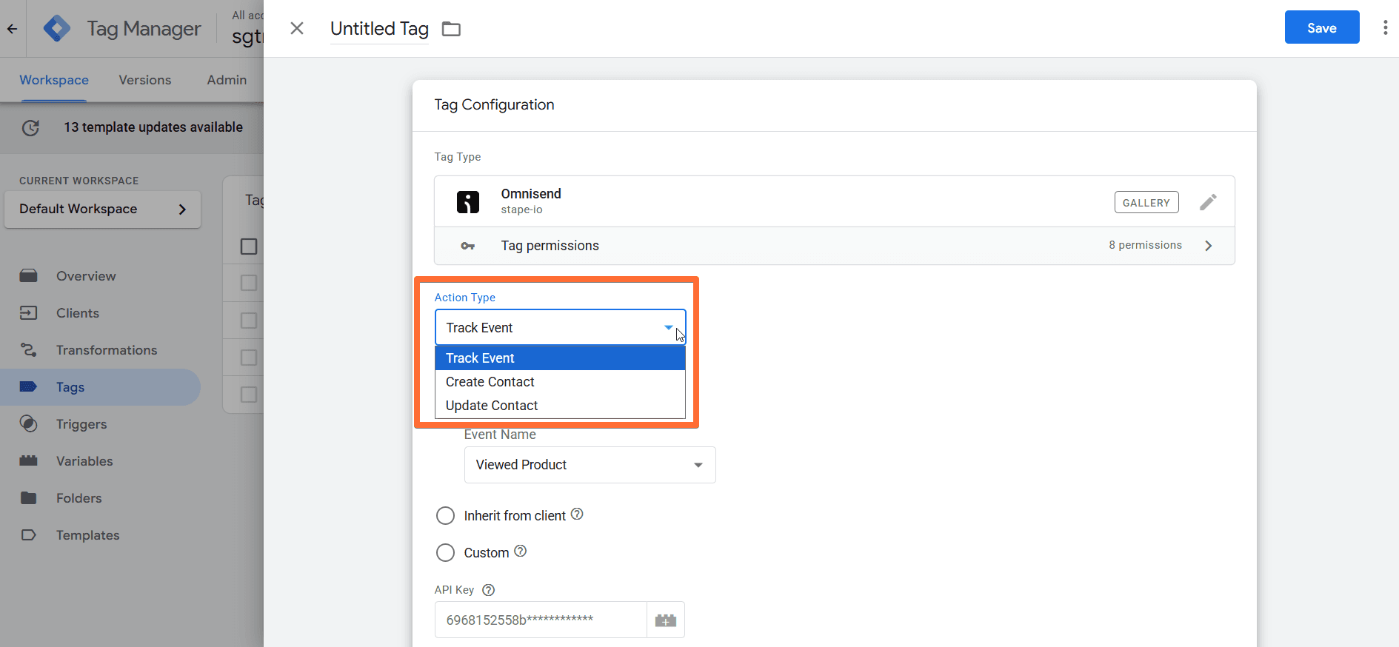Open the 13 template updates available notice

[x=153, y=127]
